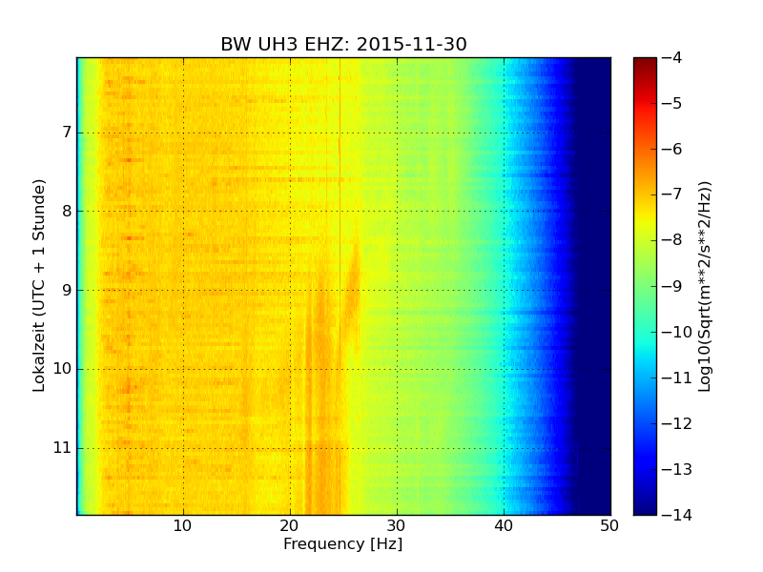Click x-axis tick label 10
Viewport: 763px width, 572px height.
pos(182,526)
